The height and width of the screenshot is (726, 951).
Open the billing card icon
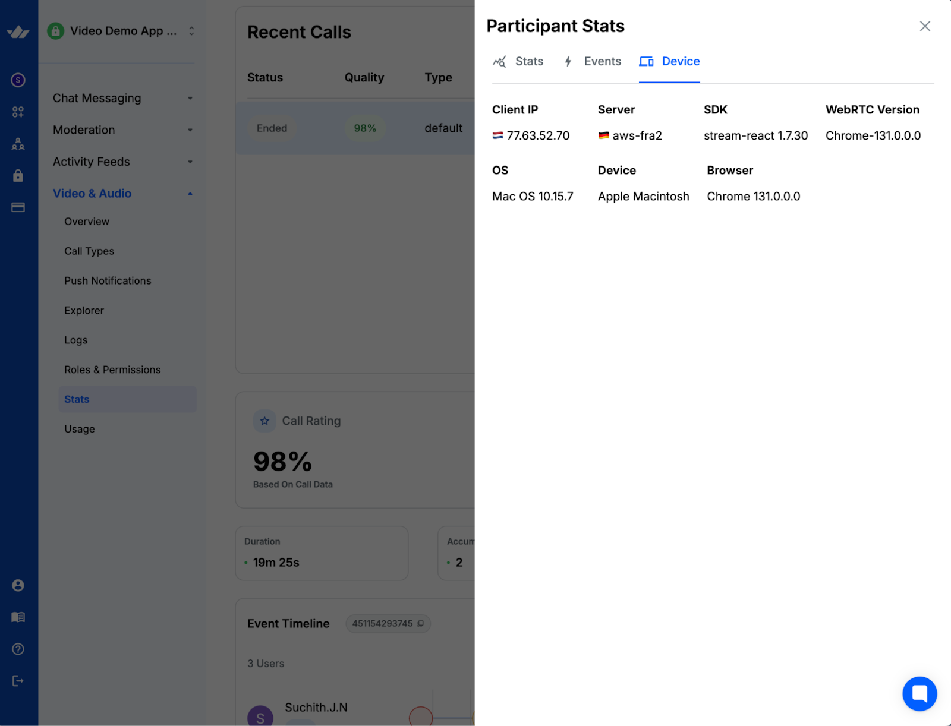pos(18,207)
